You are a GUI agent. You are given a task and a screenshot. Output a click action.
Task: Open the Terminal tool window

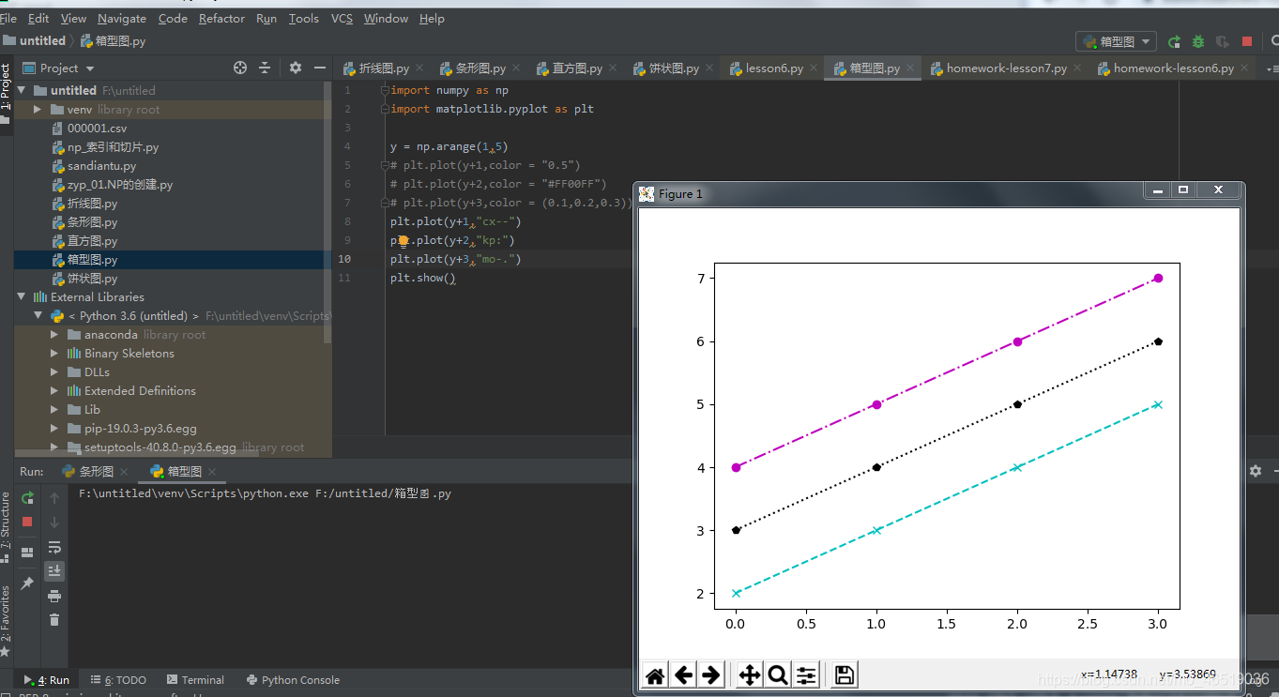click(x=195, y=680)
